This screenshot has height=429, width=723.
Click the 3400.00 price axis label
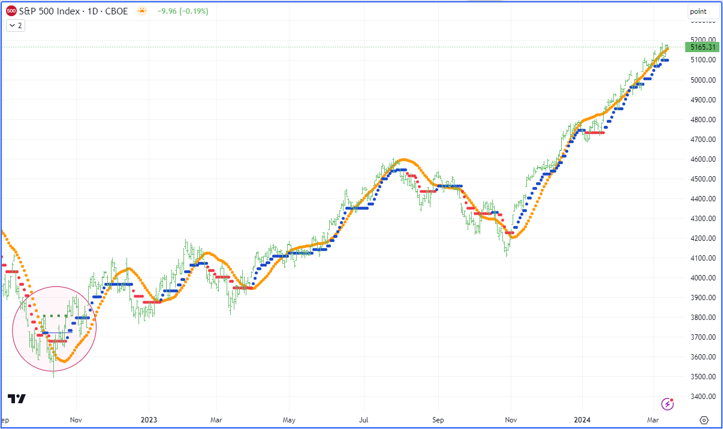click(703, 396)
